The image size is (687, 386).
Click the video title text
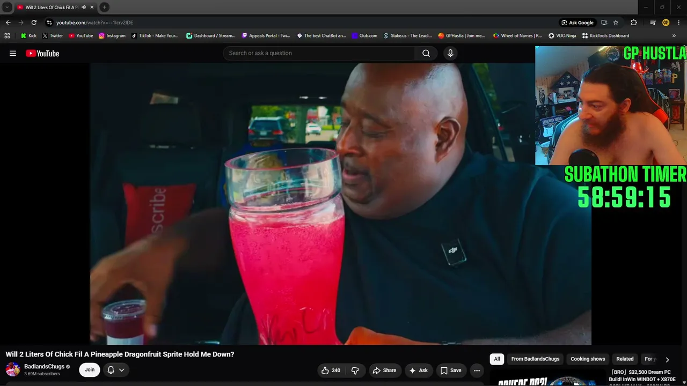[x=120, y=354]
